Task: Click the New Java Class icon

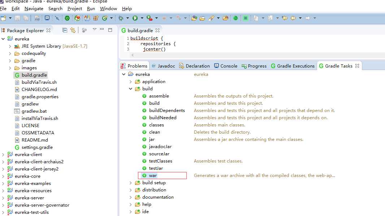Action: point(105,18)
